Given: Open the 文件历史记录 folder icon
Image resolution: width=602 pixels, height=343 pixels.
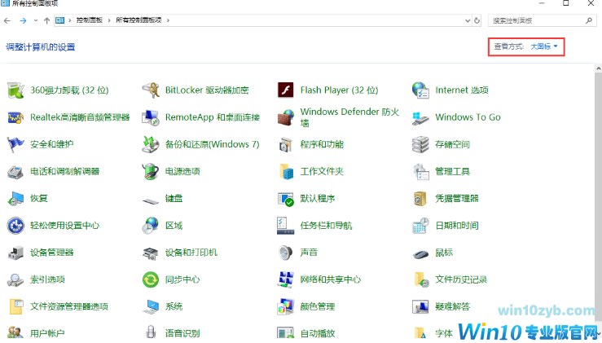Looking at the screenshot, I should tap(421, 279).
